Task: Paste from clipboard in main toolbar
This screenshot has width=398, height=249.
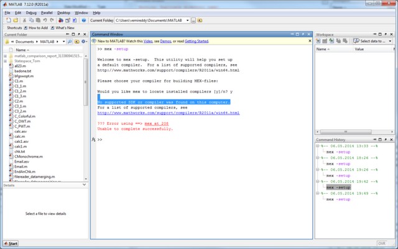Action: (x=38, y=20)
